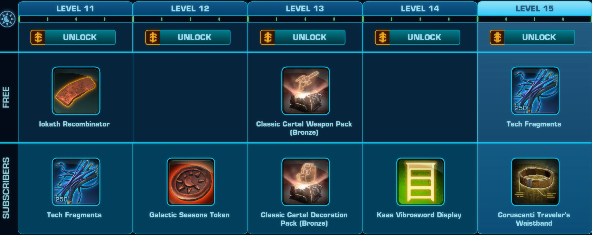Click the Galactic Seasons emblem icon

(x=8, y=19)
